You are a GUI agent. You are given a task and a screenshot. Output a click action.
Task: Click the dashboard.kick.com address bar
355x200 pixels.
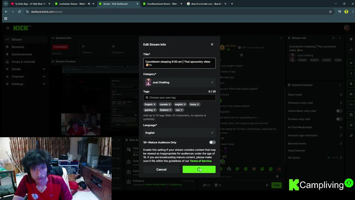point(177,12)
